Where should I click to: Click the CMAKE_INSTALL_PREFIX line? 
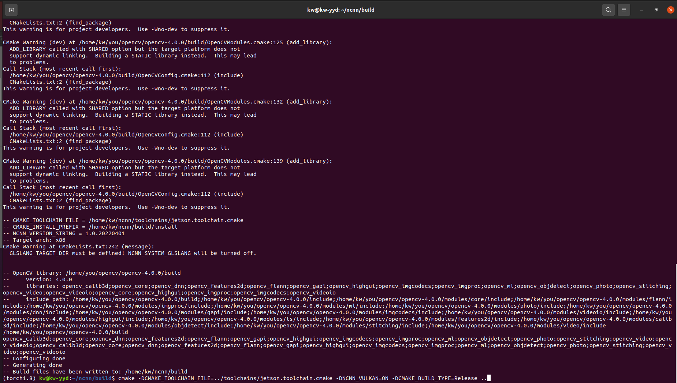90,227
